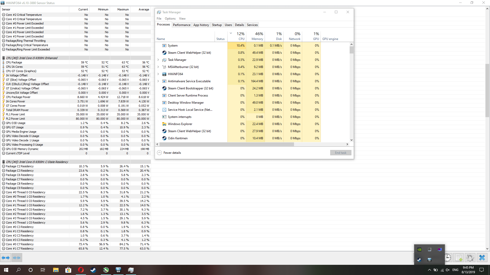Expand the MSIAfterburner (32 bit) process
Image resolution: width=490 pixels, height=275 pixels.
[158, 67]
